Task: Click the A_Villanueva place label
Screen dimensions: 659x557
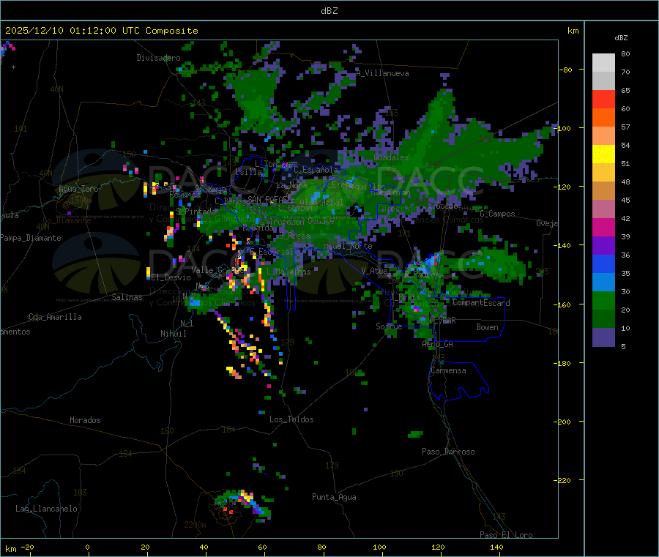Action: [x=382, y=73]
